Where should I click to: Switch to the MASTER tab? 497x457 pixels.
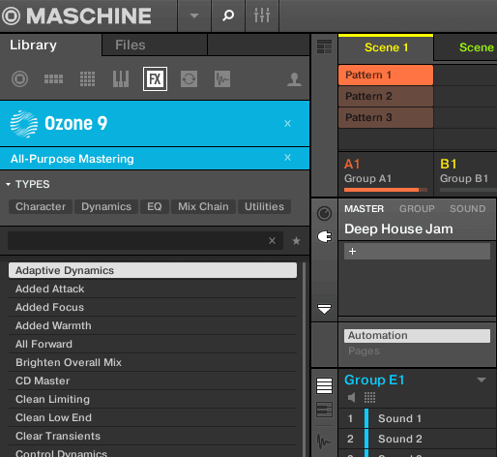[364, 209]
